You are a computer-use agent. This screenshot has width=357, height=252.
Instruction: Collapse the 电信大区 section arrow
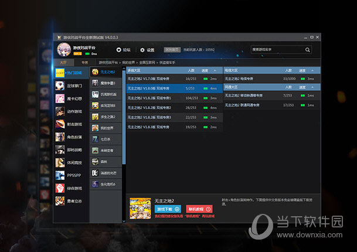[x=312, y=70]
